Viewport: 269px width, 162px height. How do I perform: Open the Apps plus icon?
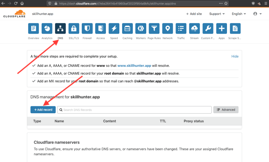point(222,29)
